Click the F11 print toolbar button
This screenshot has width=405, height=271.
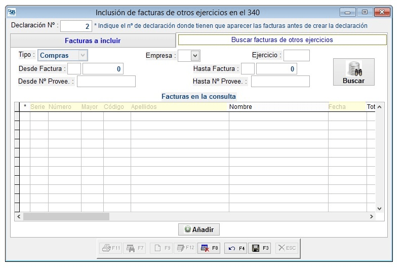pos(111,248)
